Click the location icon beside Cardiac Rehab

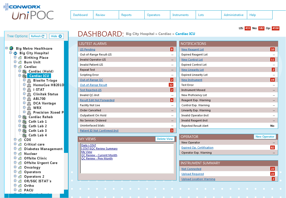24,117
